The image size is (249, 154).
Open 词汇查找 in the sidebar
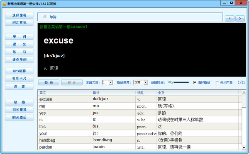coord(20,22)
